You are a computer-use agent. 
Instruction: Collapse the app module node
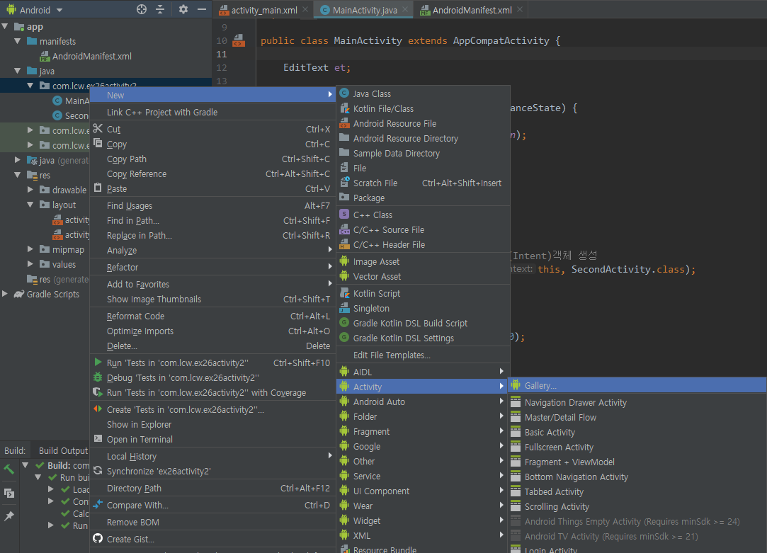tap(6, 26)
